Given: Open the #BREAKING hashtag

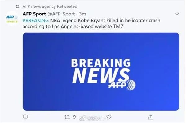Looking at the screenshot, I should coord(36,20).
